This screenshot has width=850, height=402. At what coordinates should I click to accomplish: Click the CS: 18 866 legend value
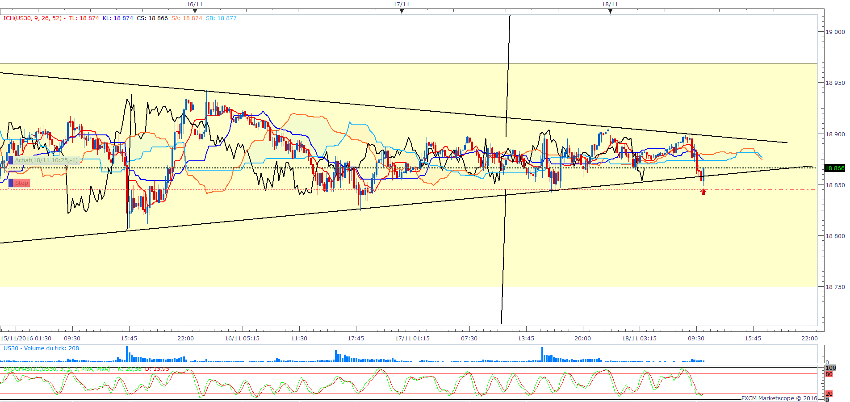tap(152, 18)
